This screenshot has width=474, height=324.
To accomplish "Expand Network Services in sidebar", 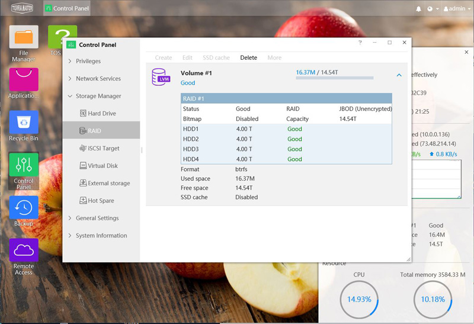I will [98, 78].
